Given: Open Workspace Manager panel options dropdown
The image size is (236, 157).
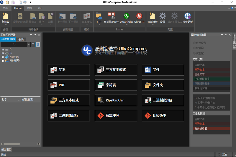Looking at the screenshot, I should (x=31, y=35).
